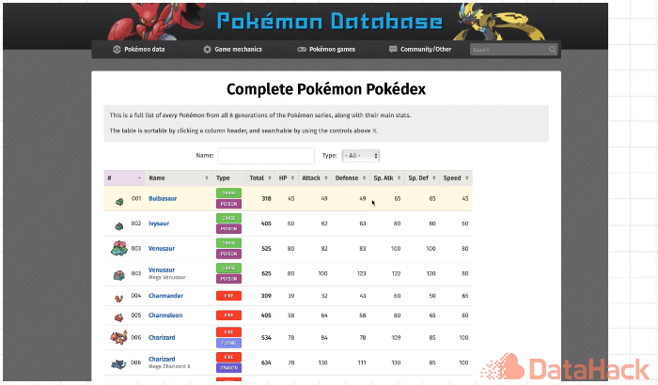
Task: Click Charmander's sprite icon
Action: pos(118,299)
